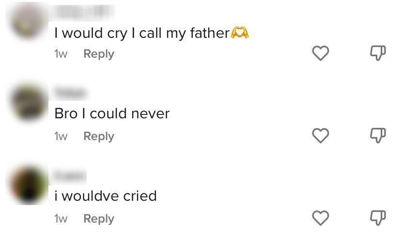Open blurred username above 'Bro I could never'
The image size is (401, 239).
pos(70,92)
